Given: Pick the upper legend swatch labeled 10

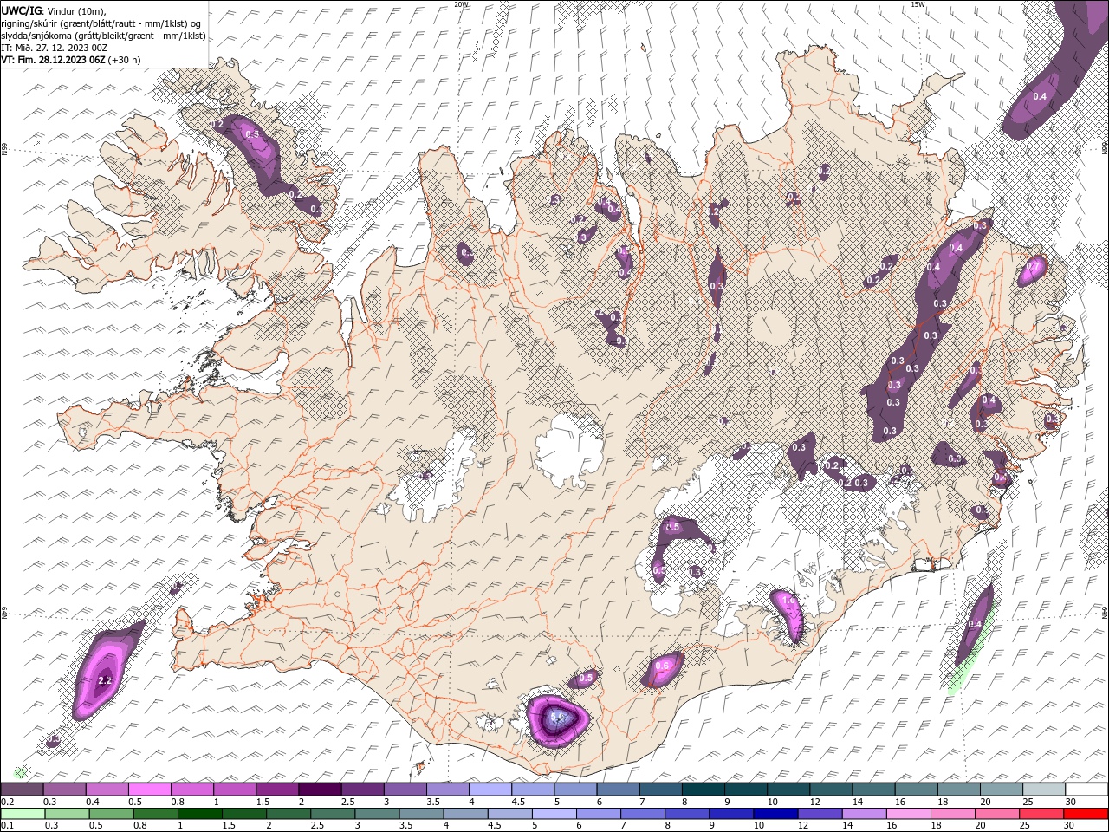Looking at the screenshot, I should point(788,789).
